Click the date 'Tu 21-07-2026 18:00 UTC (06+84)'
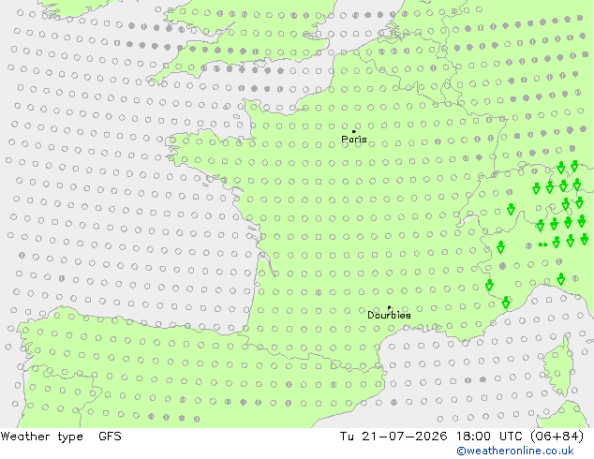This screenshot has width=594, height=459. click(462, 437)
